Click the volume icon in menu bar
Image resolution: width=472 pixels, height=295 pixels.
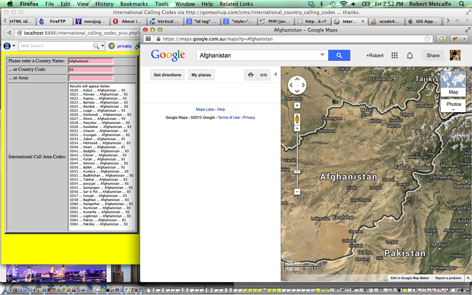pos(354,4)
